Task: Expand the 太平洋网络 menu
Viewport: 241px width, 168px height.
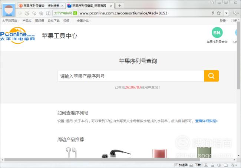Action: click(10, 21)
